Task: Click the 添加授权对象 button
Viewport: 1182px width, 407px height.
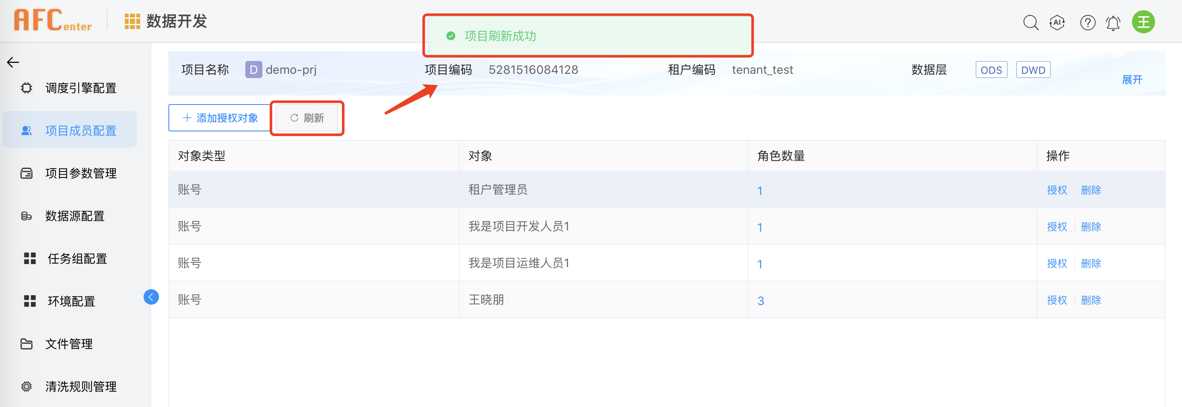Action: (220, 118)
